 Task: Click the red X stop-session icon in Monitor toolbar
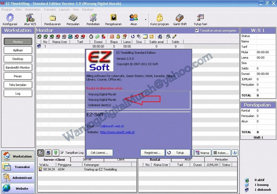click(58, 36)
